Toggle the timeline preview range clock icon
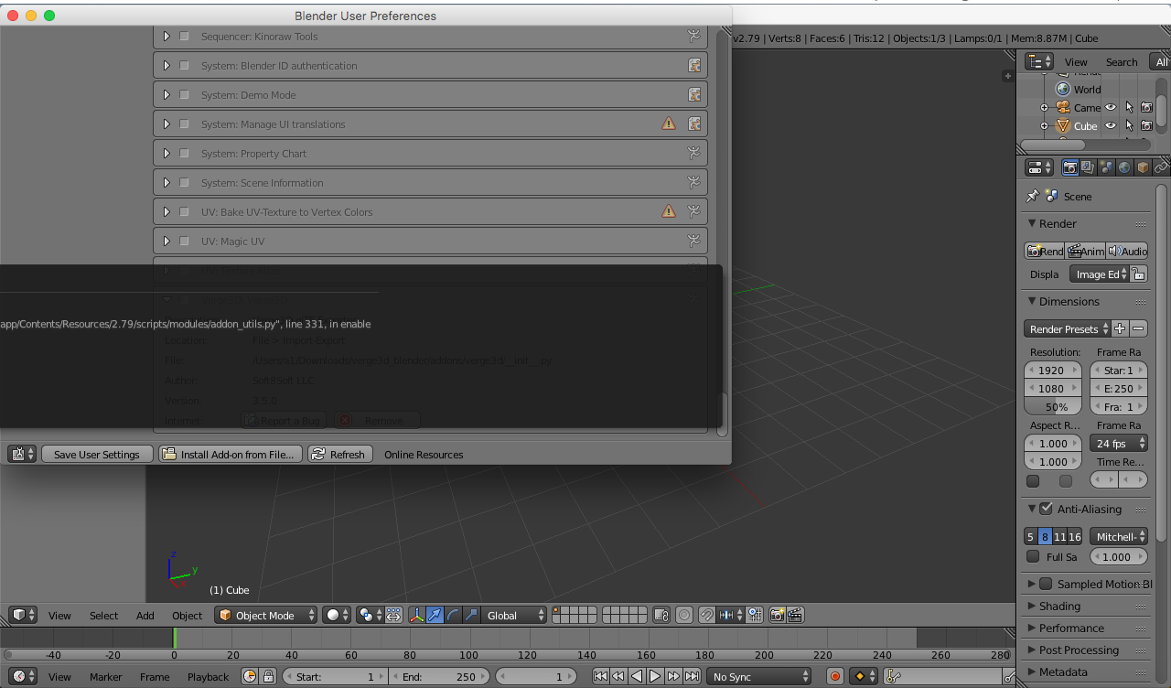The height and width of the screenshot is (688, 1171). (x=250, y=676)
